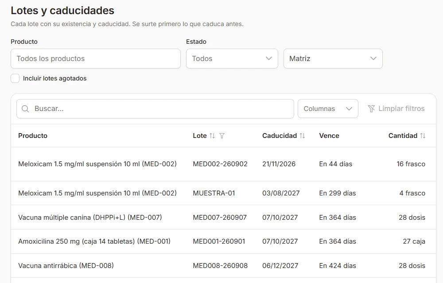Click En 364 días in Vacuna múltiple row
Image resolution: width=443 pixels, height=283 pixels.
coord(338,217)
